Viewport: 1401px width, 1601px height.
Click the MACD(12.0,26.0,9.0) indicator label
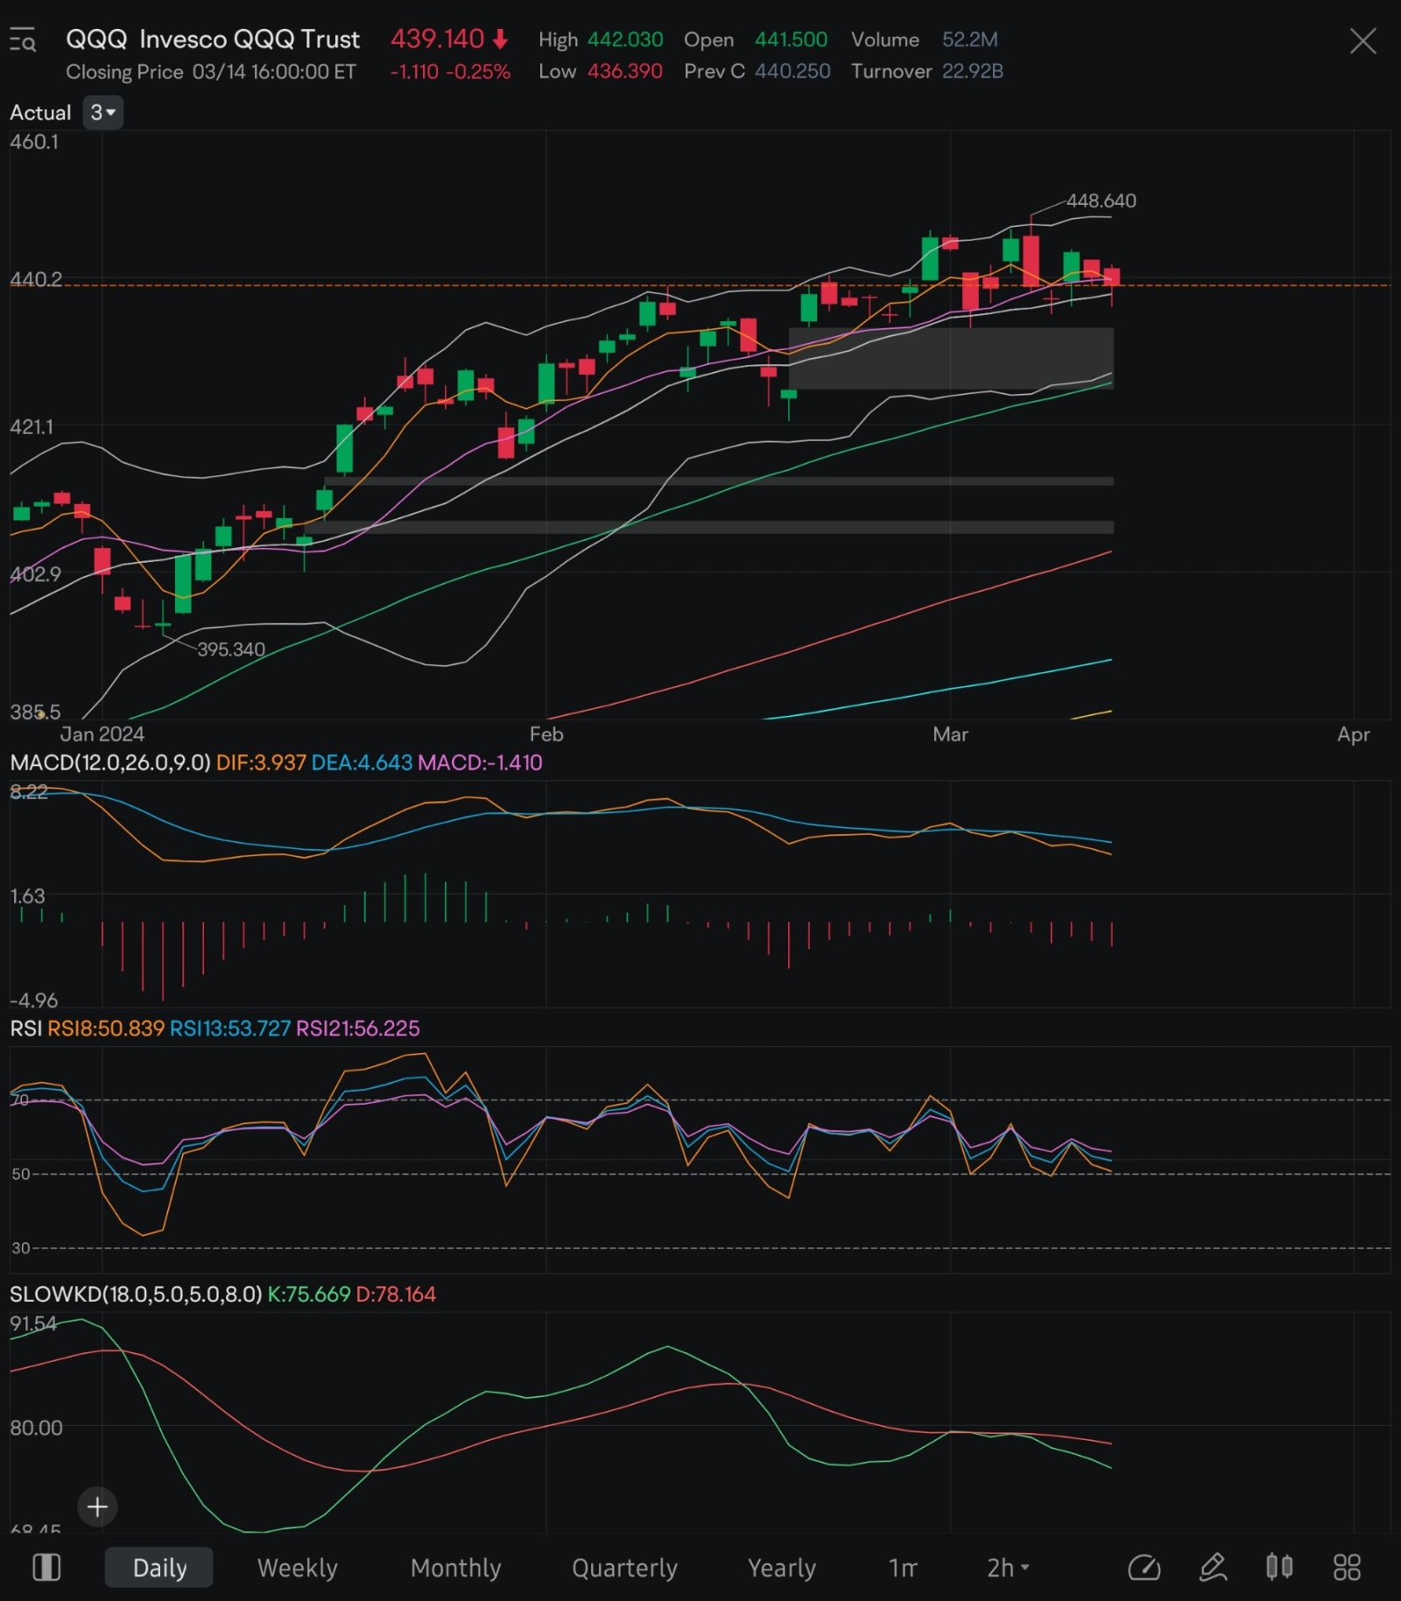[110, 762]
